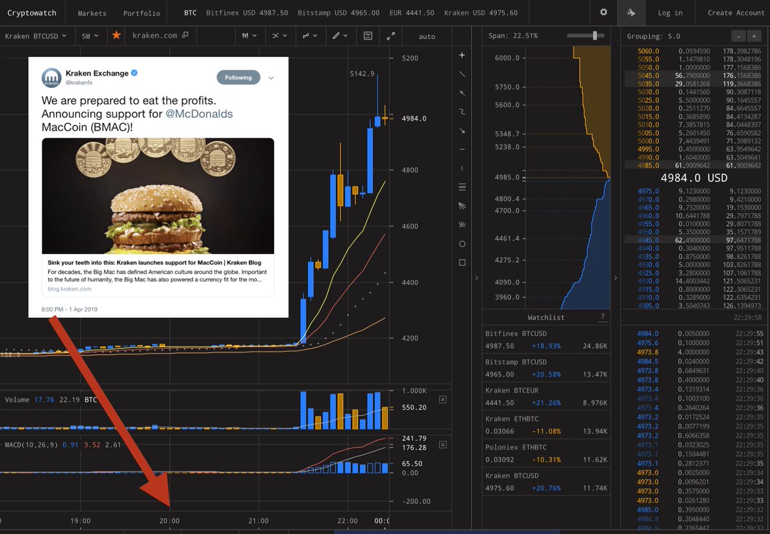
Task: Decrease order book grouping with minus
Action: pyautogui.click(x=739, y=37)
